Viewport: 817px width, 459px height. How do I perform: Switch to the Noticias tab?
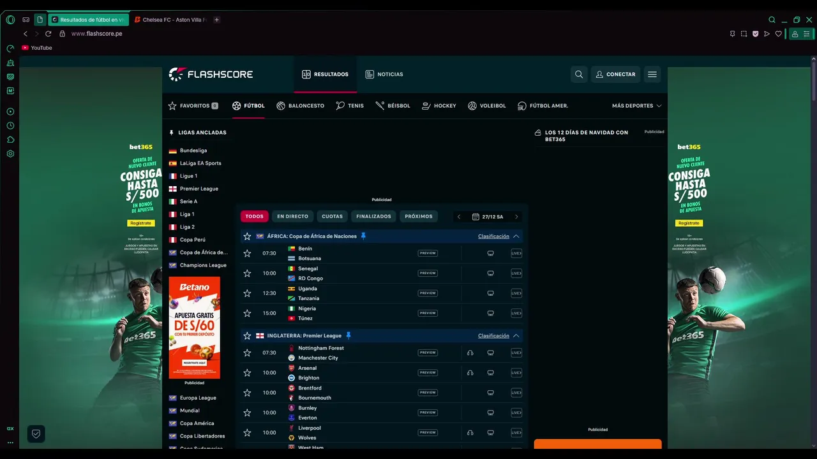coord(384,75)
